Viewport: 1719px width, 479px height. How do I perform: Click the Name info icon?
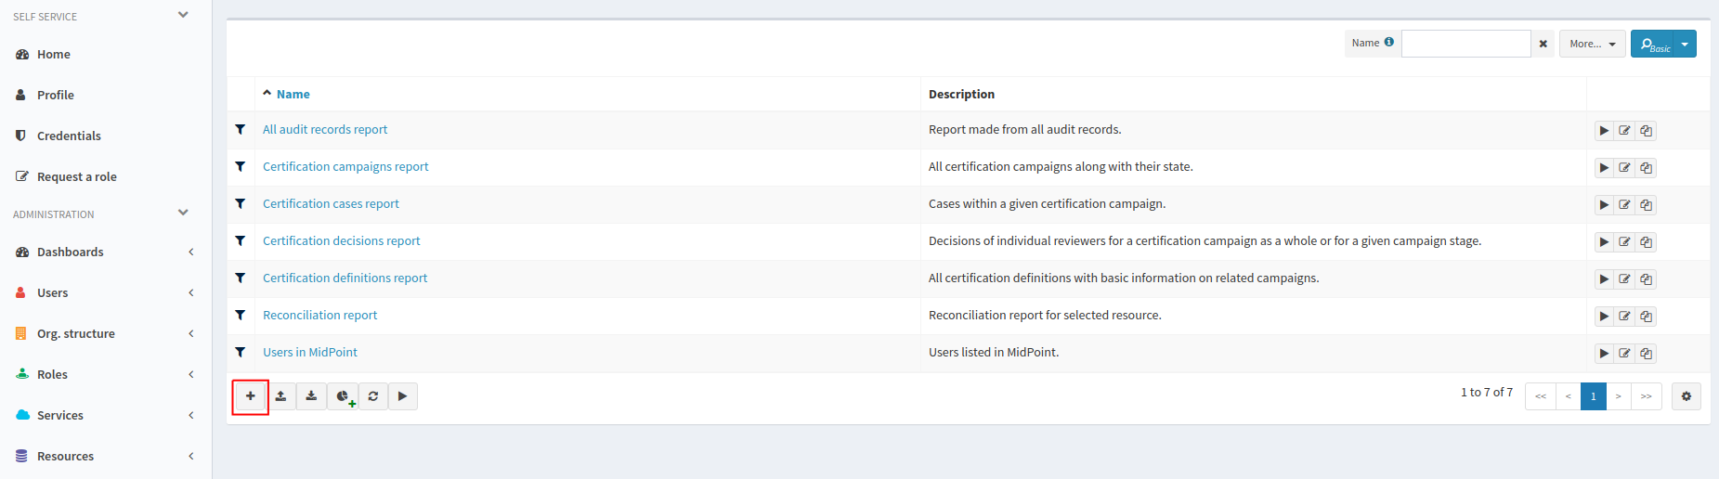click(1389, 42)
